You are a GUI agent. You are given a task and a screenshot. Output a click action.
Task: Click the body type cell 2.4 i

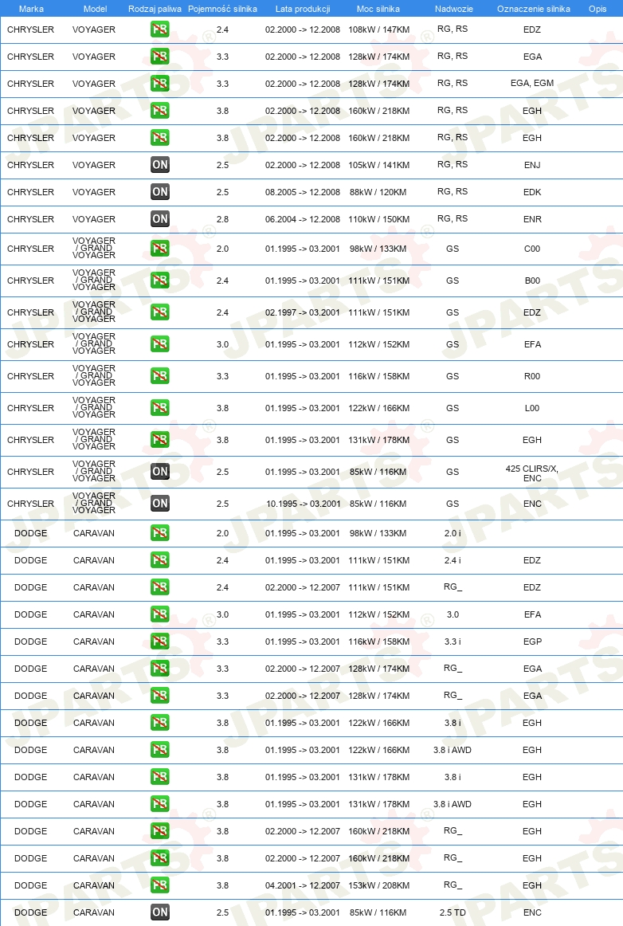(x=453, y=560)
